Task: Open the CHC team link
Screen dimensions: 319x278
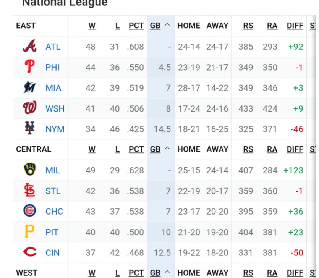Action: click(x=54, y=212)
